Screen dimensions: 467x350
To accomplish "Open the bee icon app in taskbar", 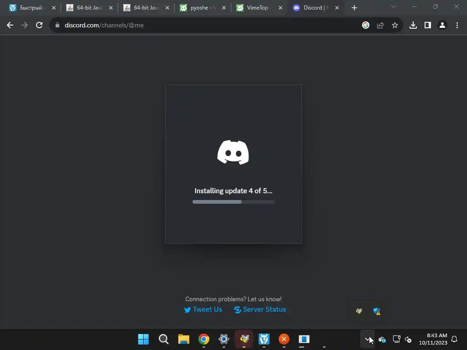I will 244,339.
